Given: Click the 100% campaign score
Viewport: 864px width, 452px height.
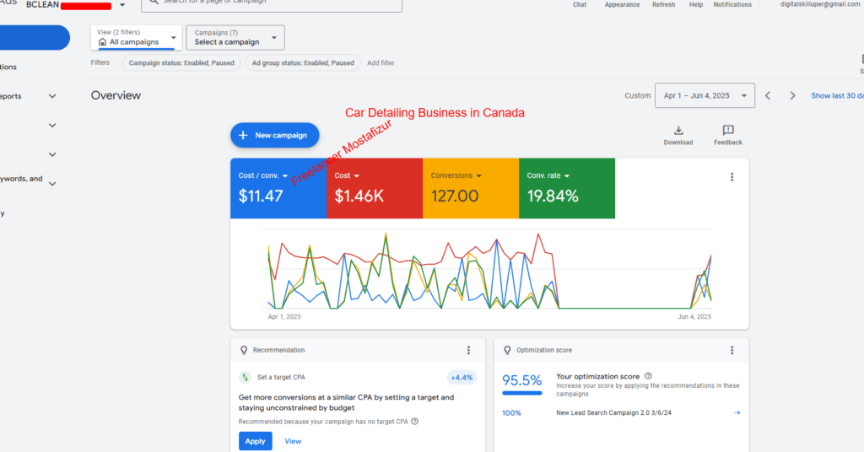Looking at the screenshot, I should [x=511, y=413].
